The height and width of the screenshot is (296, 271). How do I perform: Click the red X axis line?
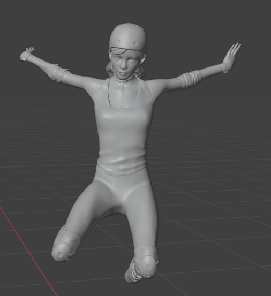coord(28,251)
